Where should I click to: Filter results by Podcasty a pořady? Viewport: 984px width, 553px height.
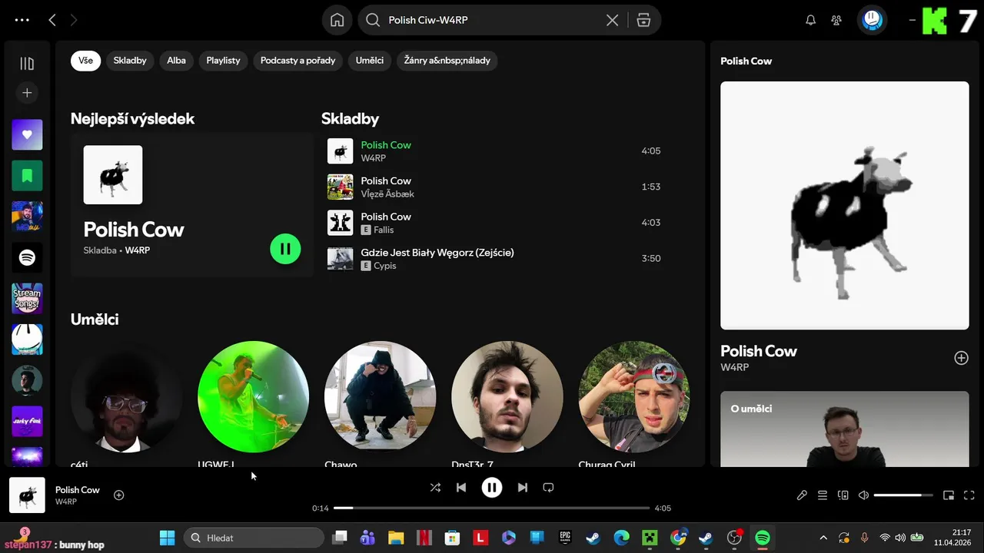[298, 61]
